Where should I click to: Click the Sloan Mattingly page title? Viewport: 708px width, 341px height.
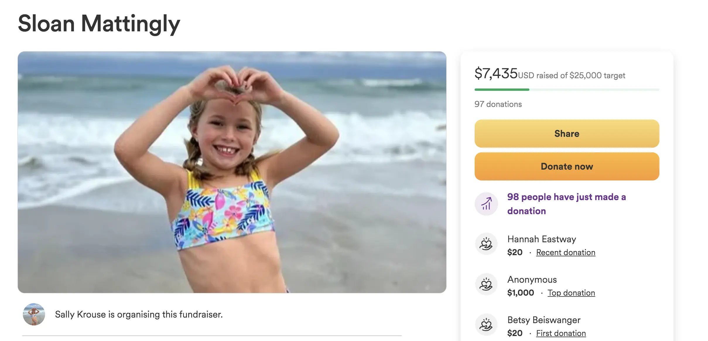coord(99,23)
